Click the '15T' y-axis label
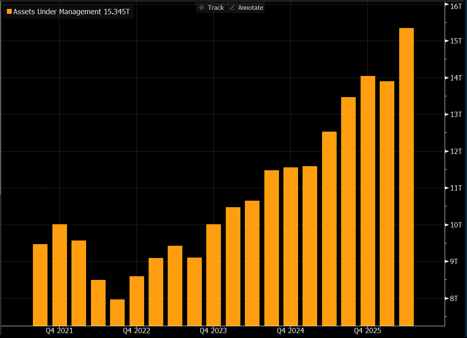The width and height of the screenshot is (467, 338). click(x=456, y=41)
